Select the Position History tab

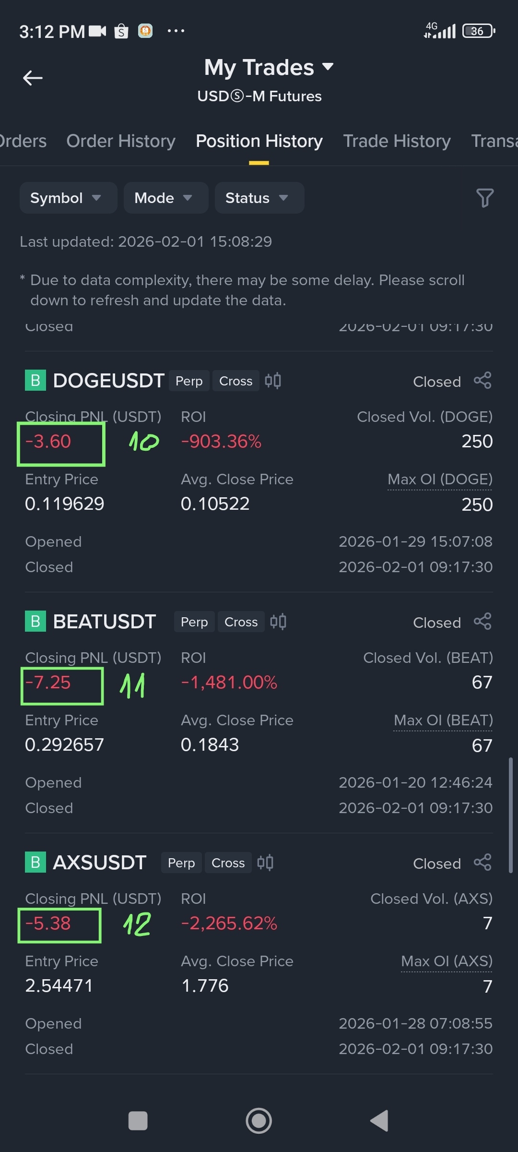click(x=259, y=141)
